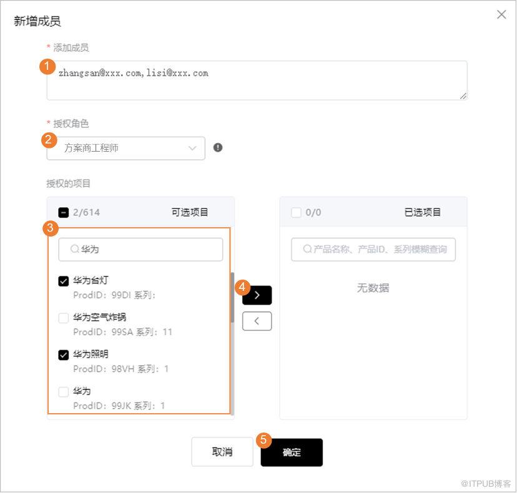
Task: Check the 华为空气炸锅 checkbox
Action: 63,318
